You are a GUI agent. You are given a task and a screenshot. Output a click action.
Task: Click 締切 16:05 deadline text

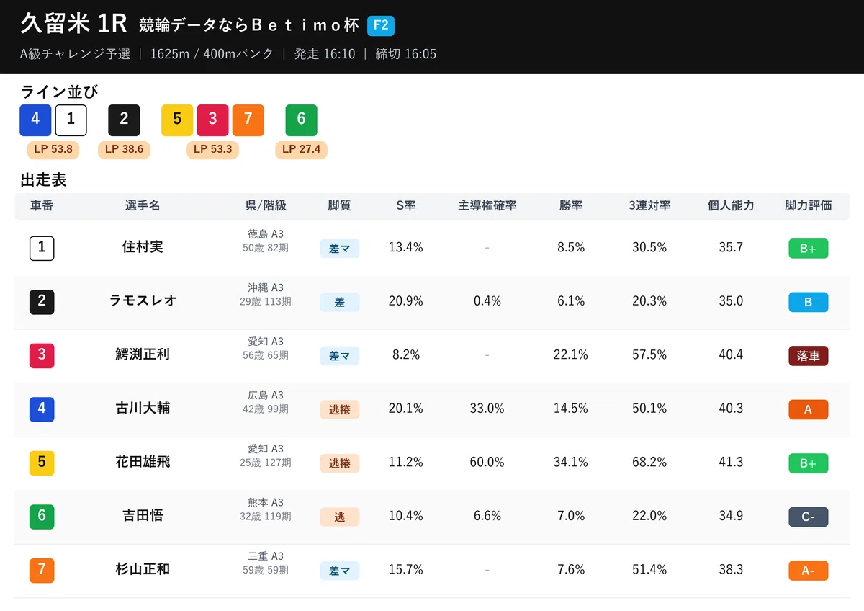[405, 54]
